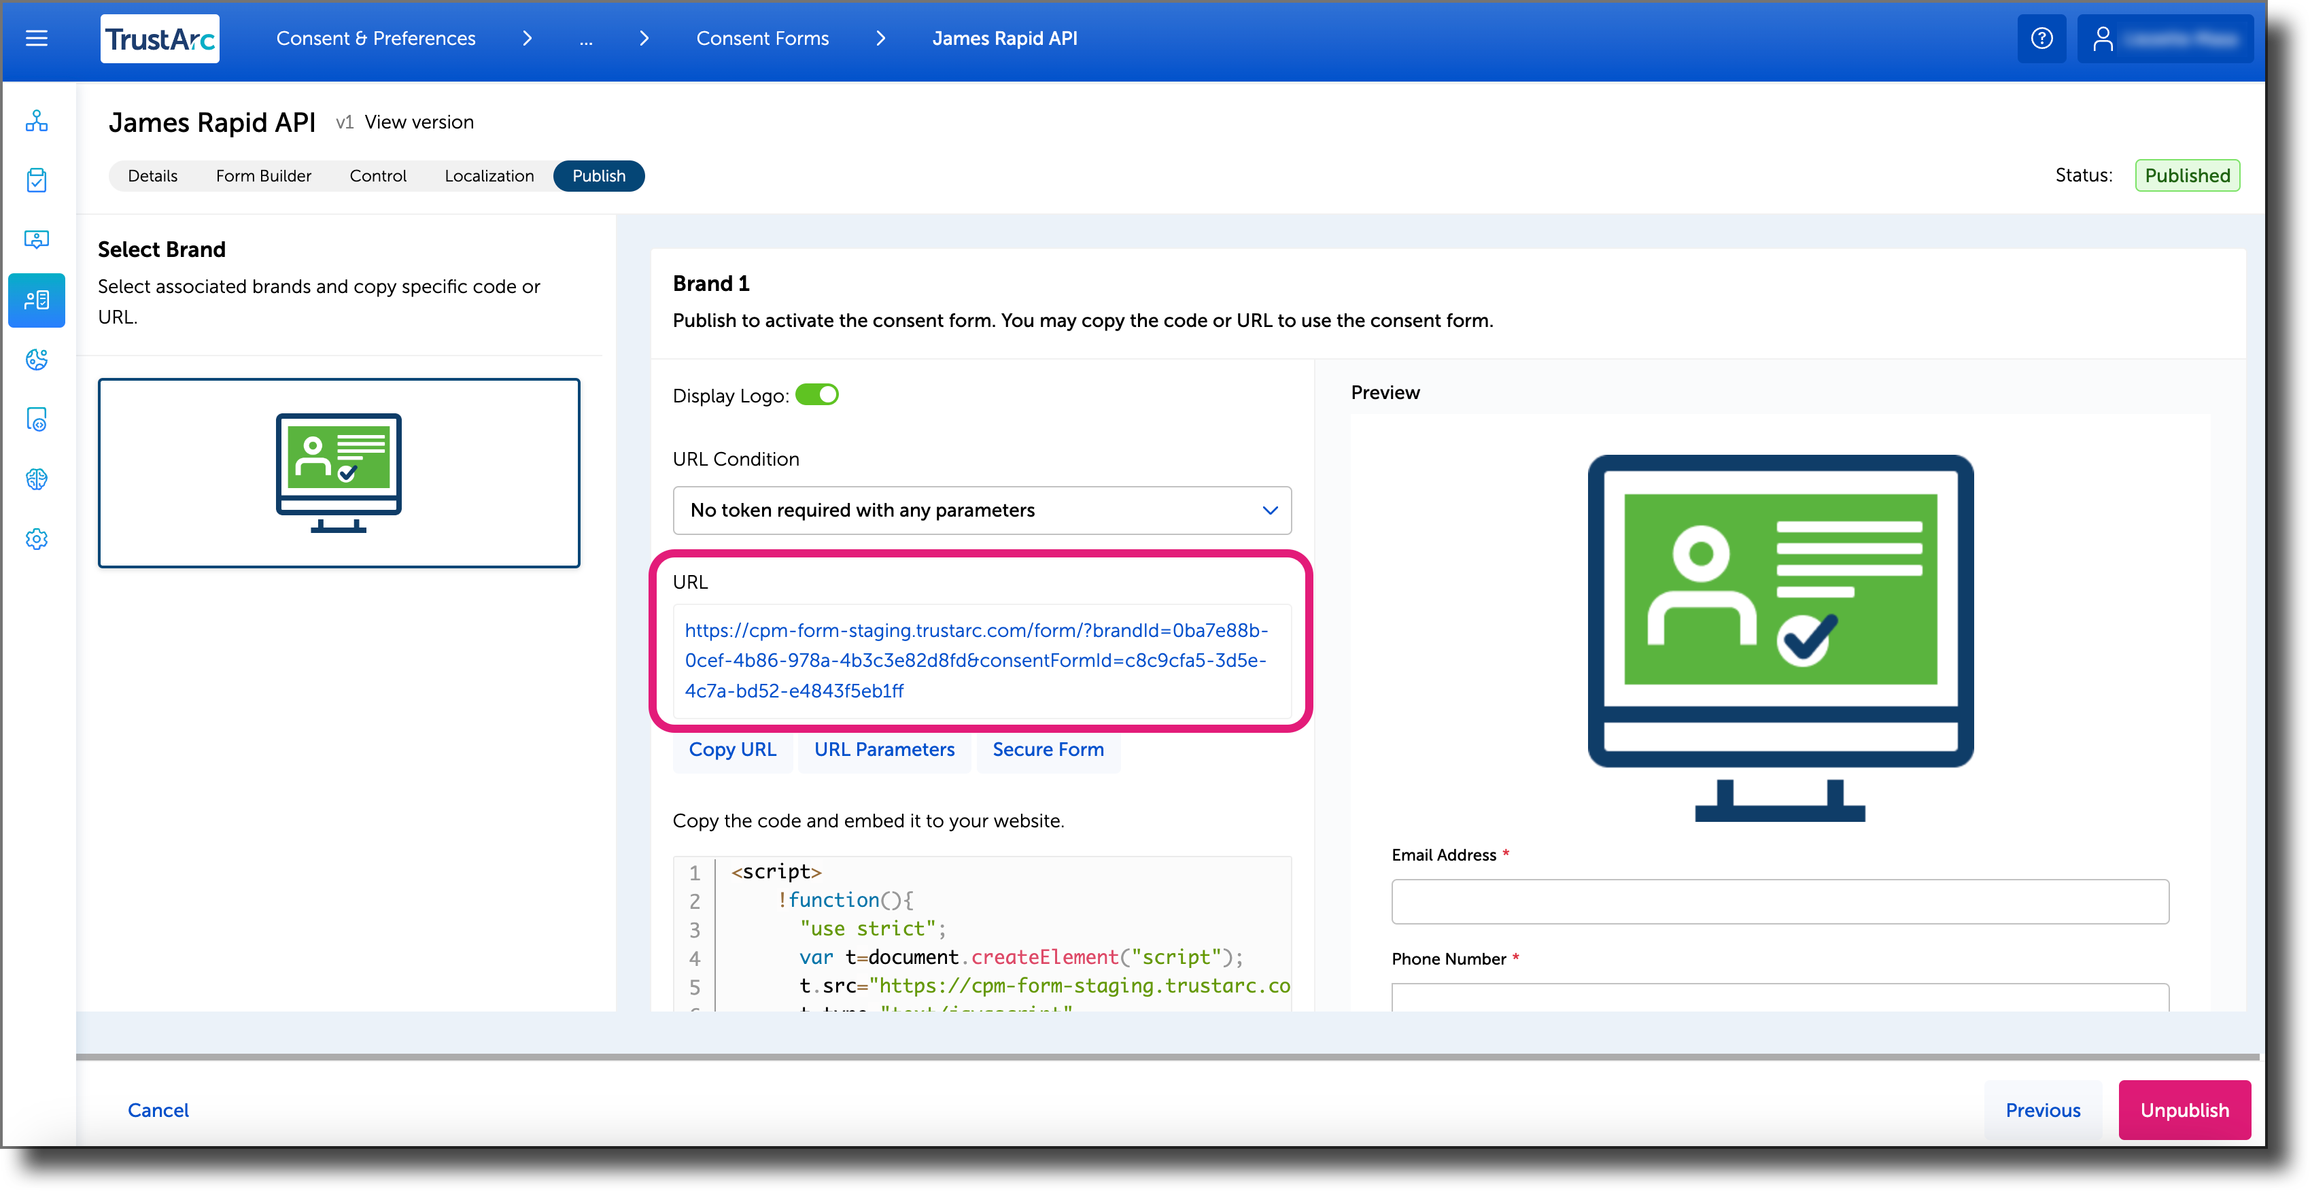Image resolution: width=2310 pixels, height=1191 pixels.
Task: Click the Brand 1 heading
Action: pos(711,283)
